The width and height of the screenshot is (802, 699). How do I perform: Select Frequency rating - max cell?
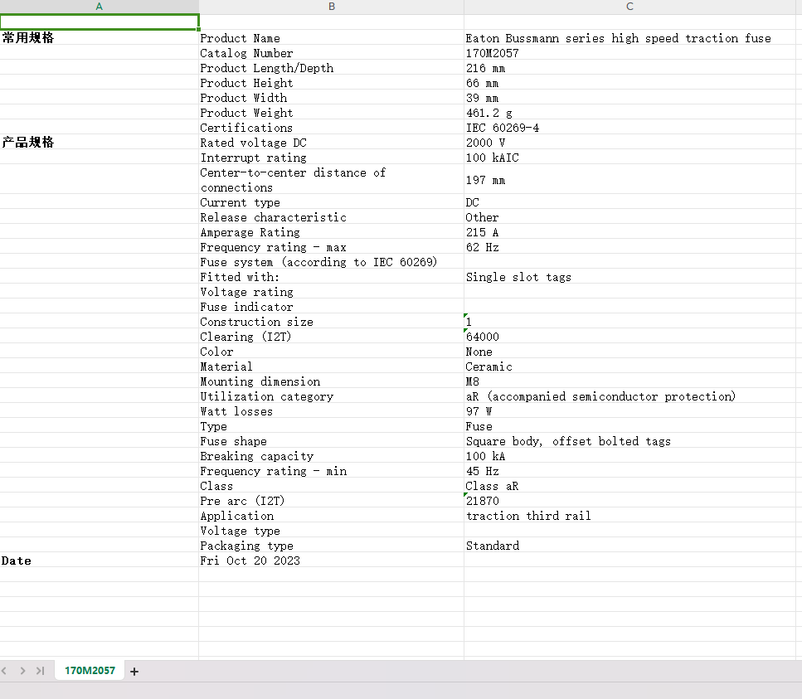332,247
